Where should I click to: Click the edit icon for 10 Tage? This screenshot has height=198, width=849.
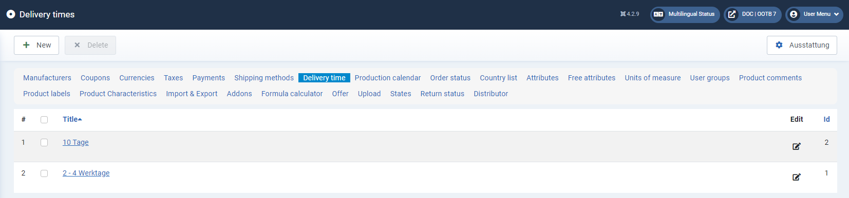point(796,146)
